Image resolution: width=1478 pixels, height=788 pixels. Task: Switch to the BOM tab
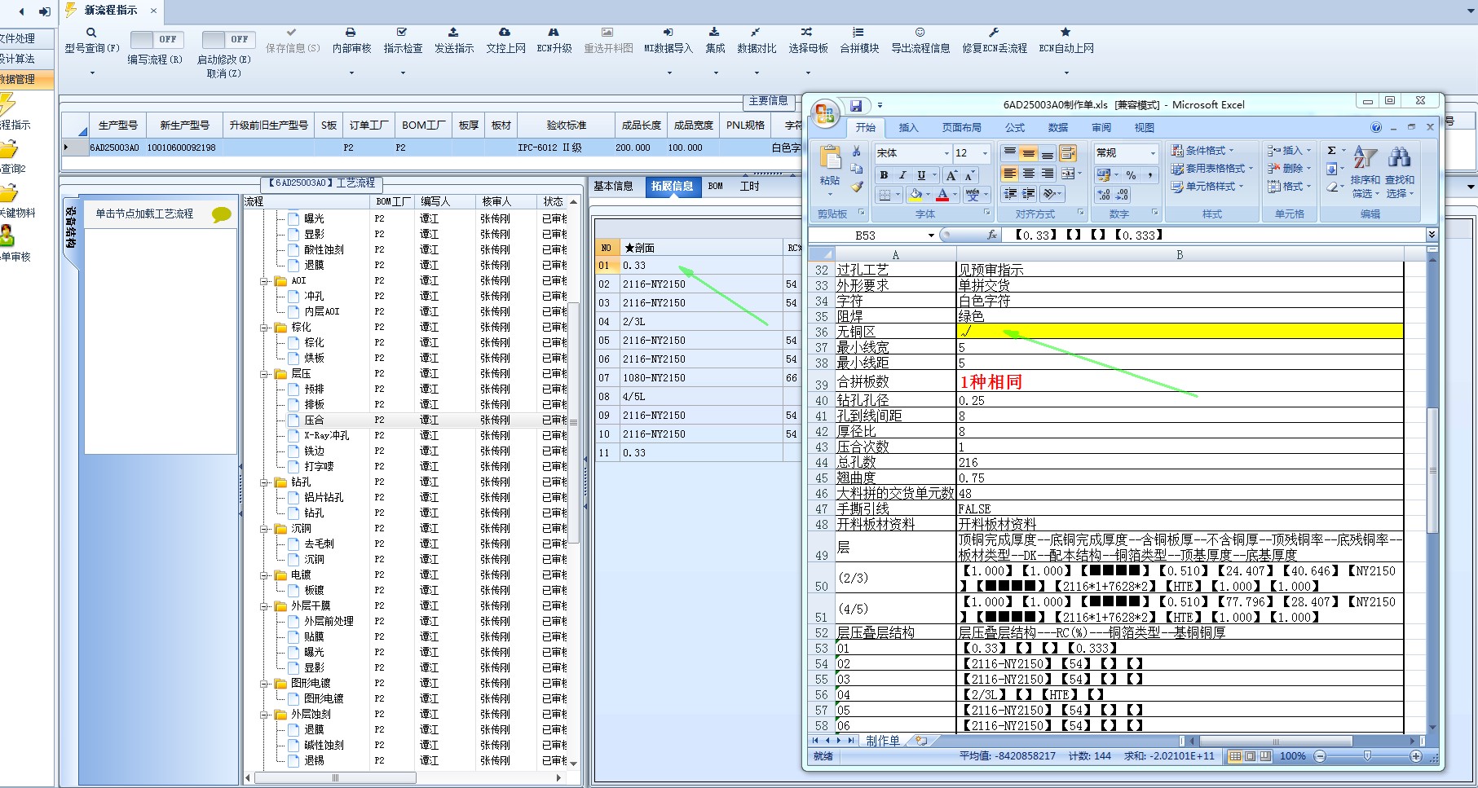pyautogui.click(x=715, y=187)
